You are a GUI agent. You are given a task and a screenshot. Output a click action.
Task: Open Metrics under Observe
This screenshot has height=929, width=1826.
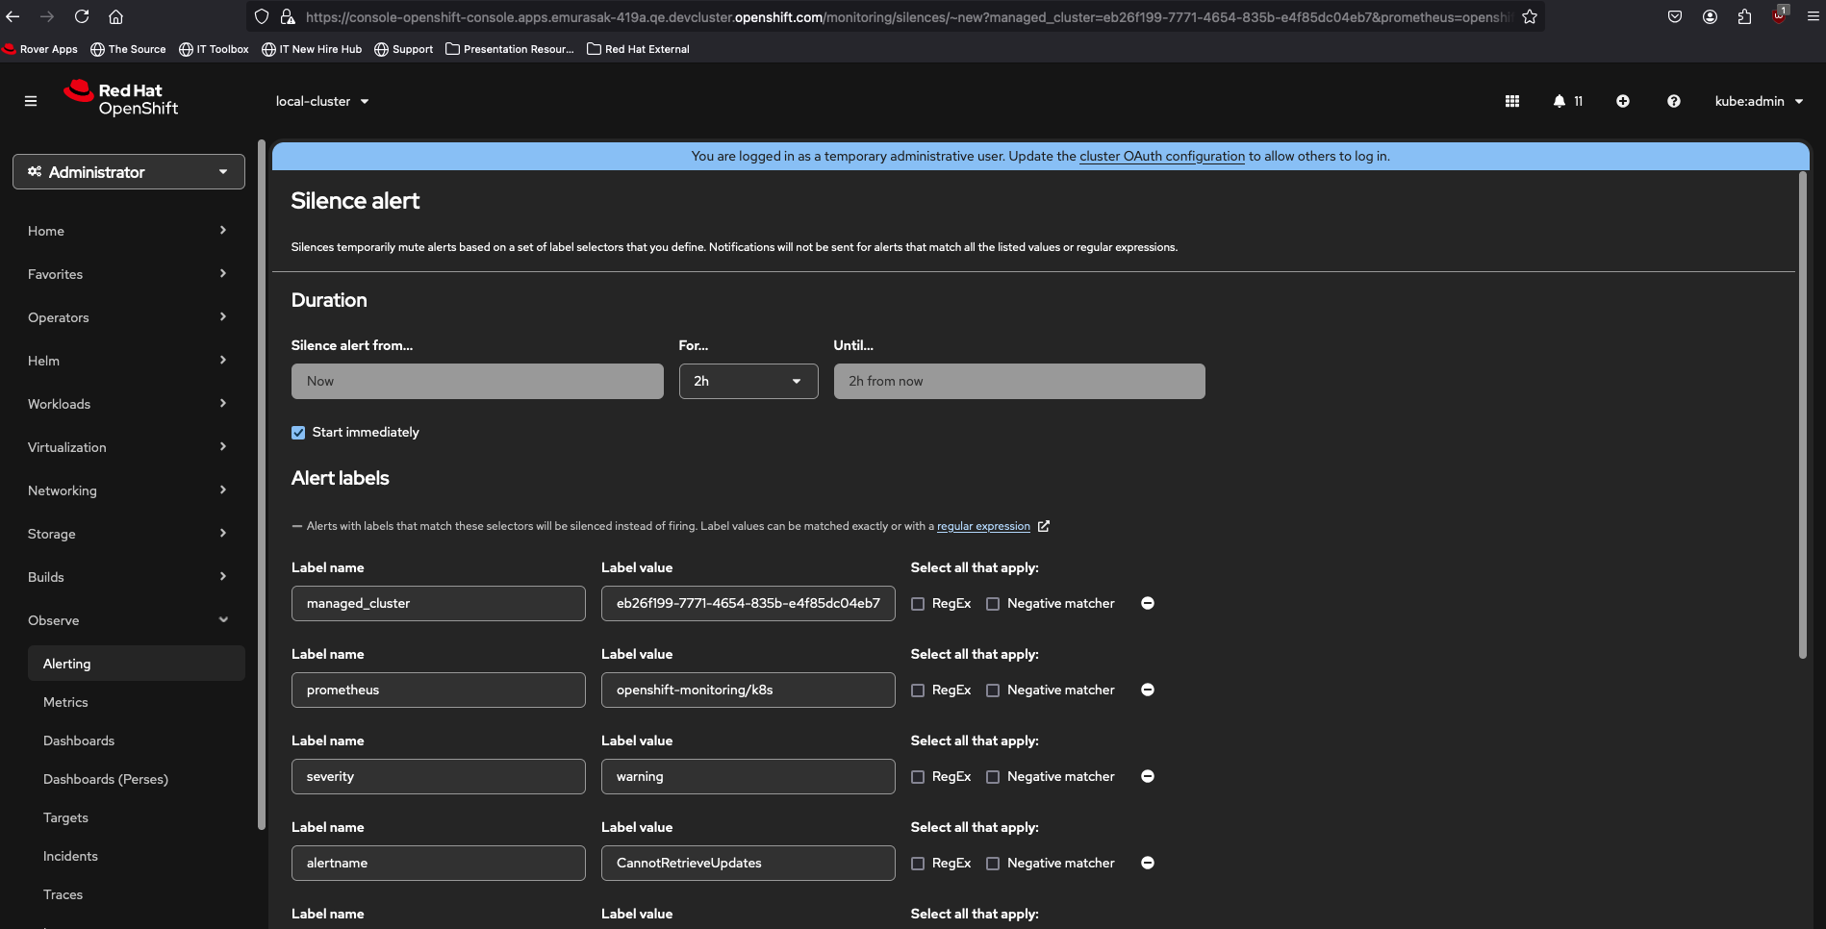coord(137,702)
